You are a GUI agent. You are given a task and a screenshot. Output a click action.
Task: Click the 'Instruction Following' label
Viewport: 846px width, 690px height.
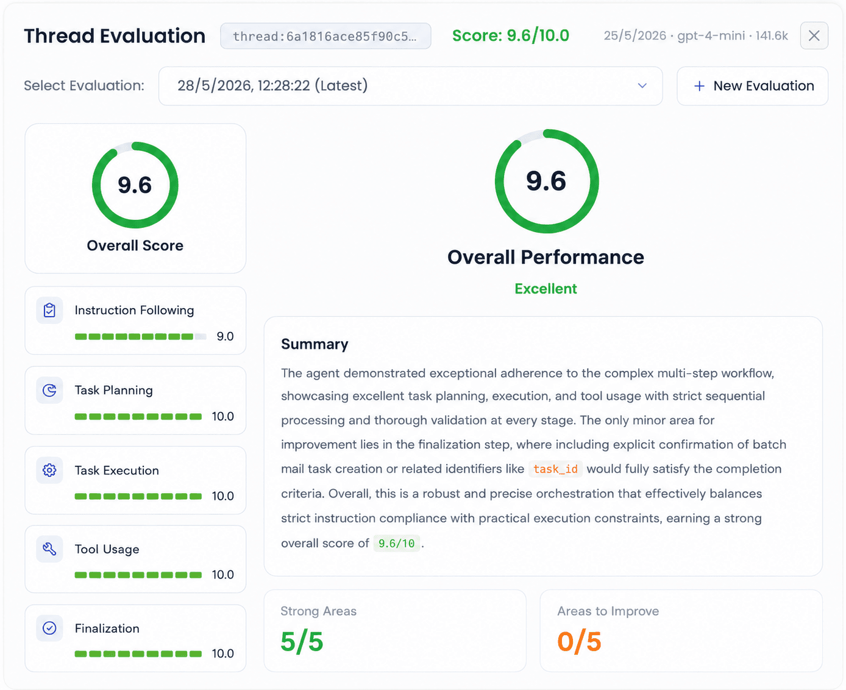[134, 311]
